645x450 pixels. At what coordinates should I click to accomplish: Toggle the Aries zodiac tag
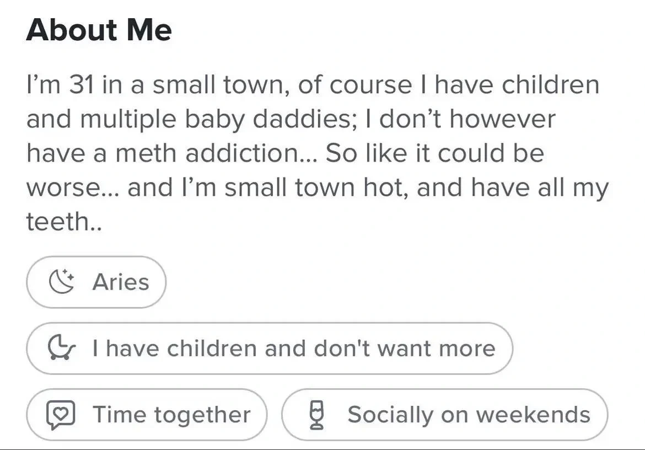(96, 282)
